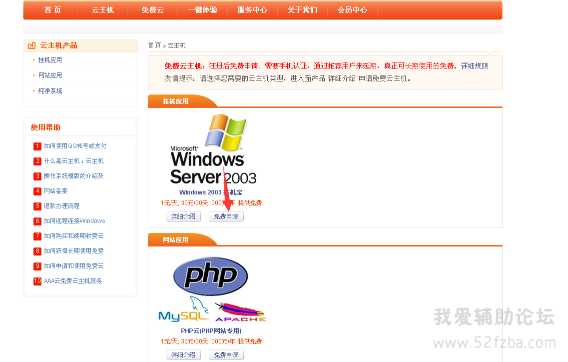Viewport: 568px width, 362px height.
Task: Open the 免费云 navigation tab
Action: click(152, 10)
